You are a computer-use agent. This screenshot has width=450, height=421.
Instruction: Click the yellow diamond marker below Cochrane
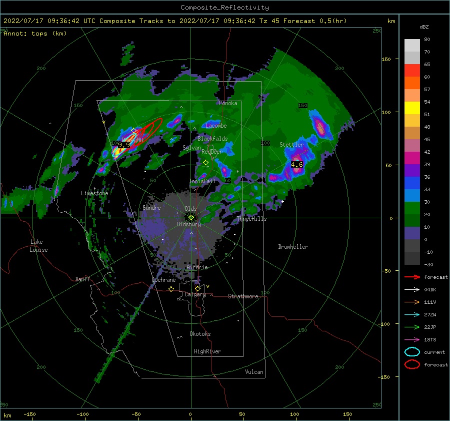[x=171, y=289]
